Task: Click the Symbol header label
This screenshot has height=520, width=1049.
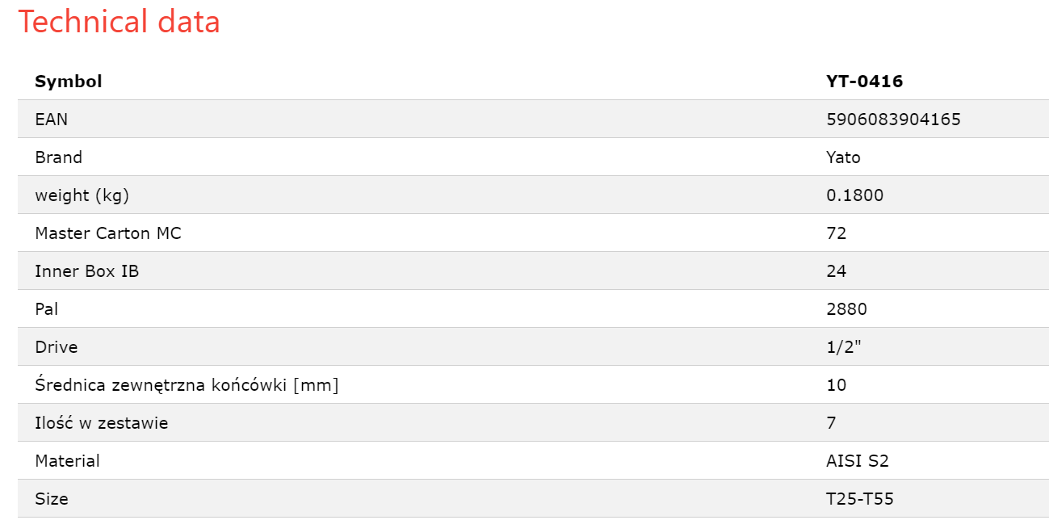Action: (x=69, y=81)
